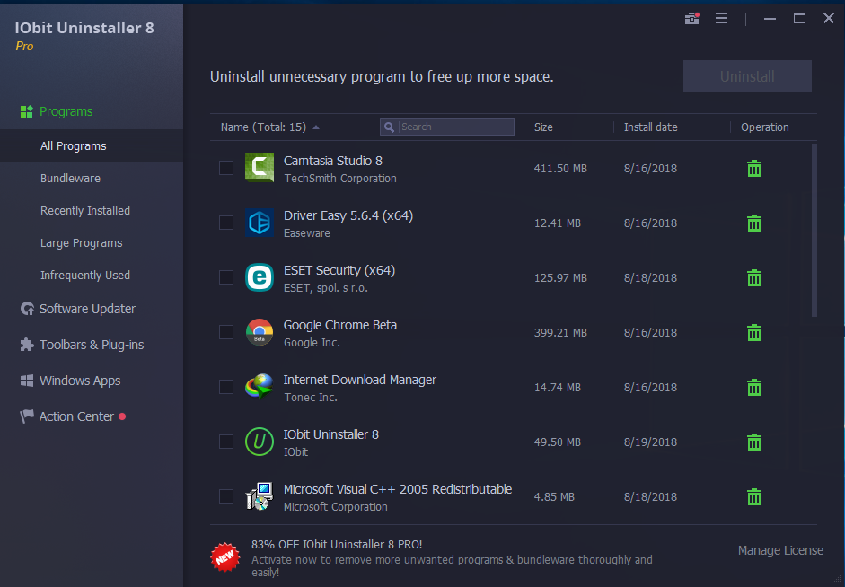The image size is (845, 587).
Task: Open the Action Center section
Action: click(x=76, y=416)
